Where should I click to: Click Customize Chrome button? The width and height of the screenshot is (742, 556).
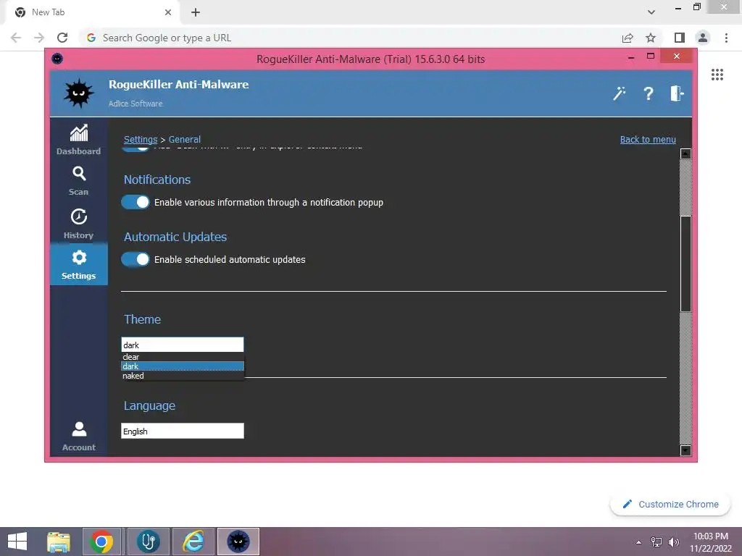coord(670,505)
